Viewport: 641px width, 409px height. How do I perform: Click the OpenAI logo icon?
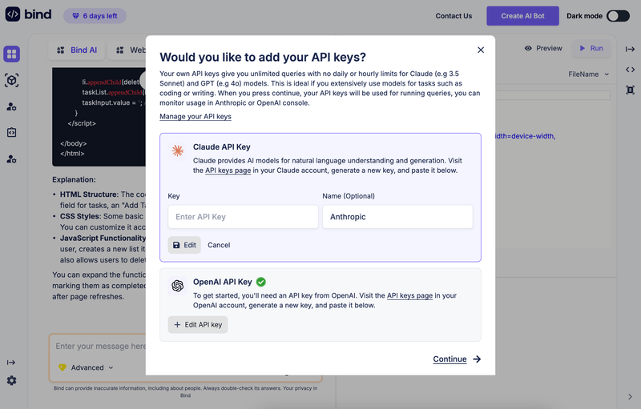[x=177, y=286]
